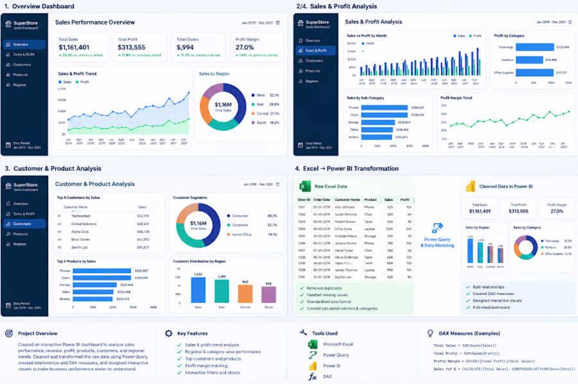
Task: Click Overview home icon in Sales & Profit Analysis sidebar
Action: coord(301,40)
